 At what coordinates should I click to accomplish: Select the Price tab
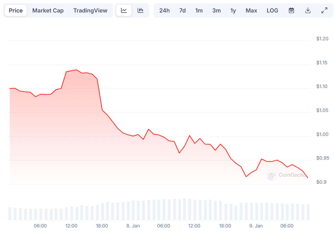(16, 11)
